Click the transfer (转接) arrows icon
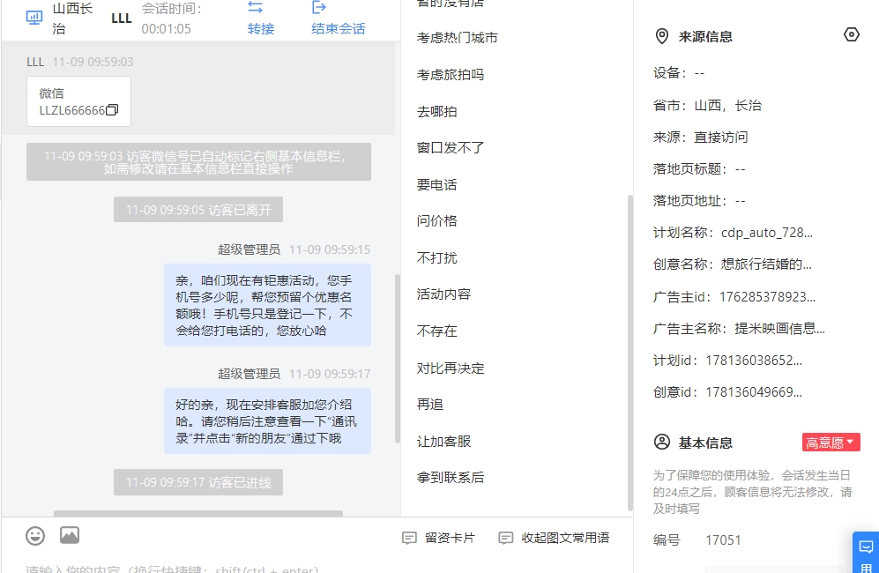The height and width of the screenshot is (573, 879). [255, 7]
